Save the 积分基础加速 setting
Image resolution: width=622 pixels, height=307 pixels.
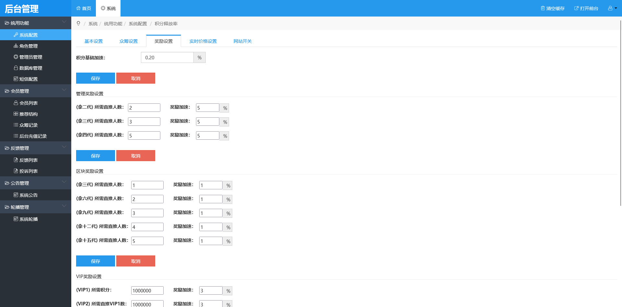(x=96, y=78)
